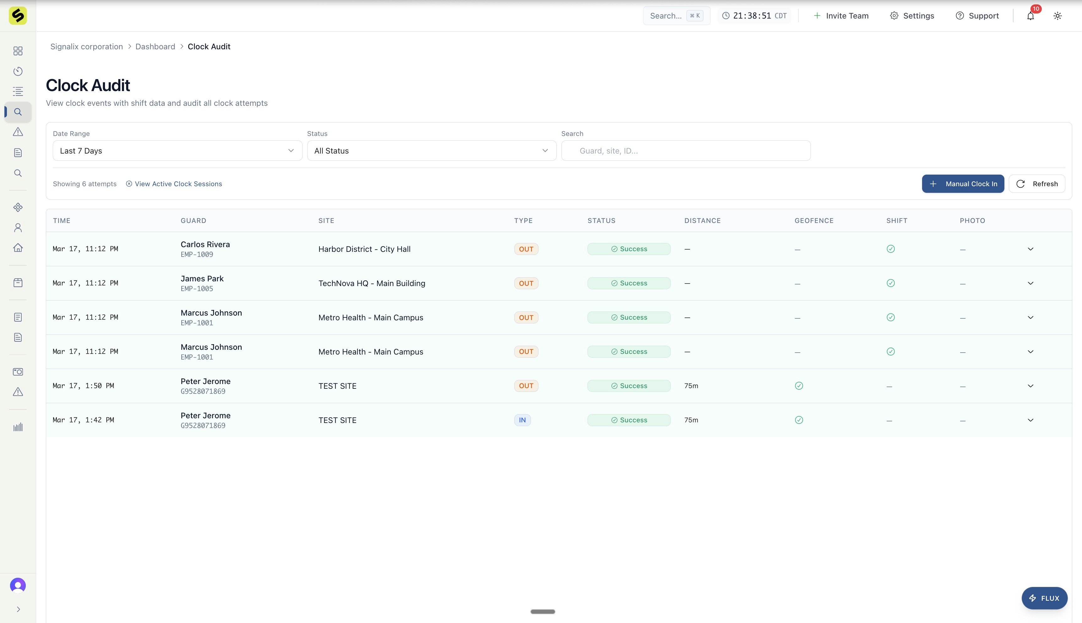
Task: Toggle the light/dark theme sun icon
Action: 1057,16
